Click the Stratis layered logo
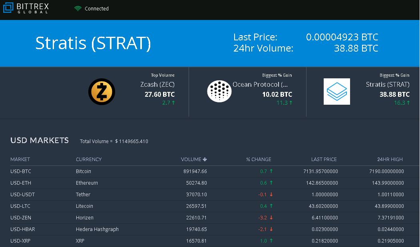This screenshot has height=247, width=420. click(x=337, y=92)
